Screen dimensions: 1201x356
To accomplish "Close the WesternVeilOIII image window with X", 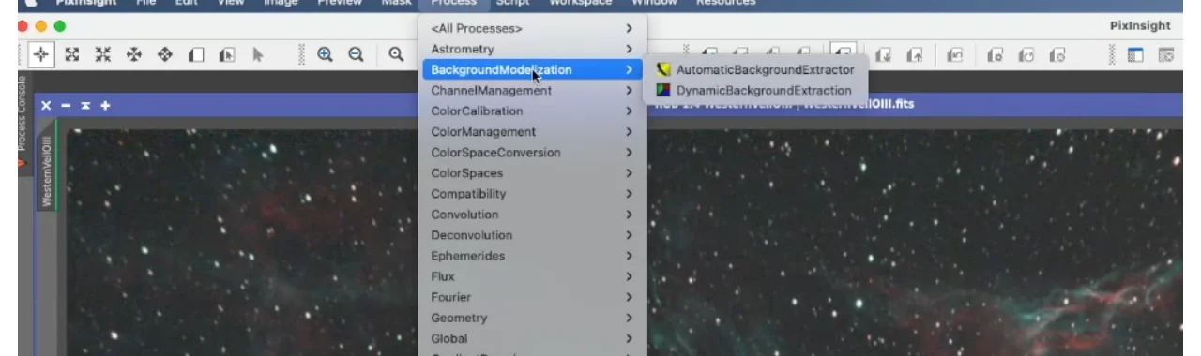I will point(46,106).
